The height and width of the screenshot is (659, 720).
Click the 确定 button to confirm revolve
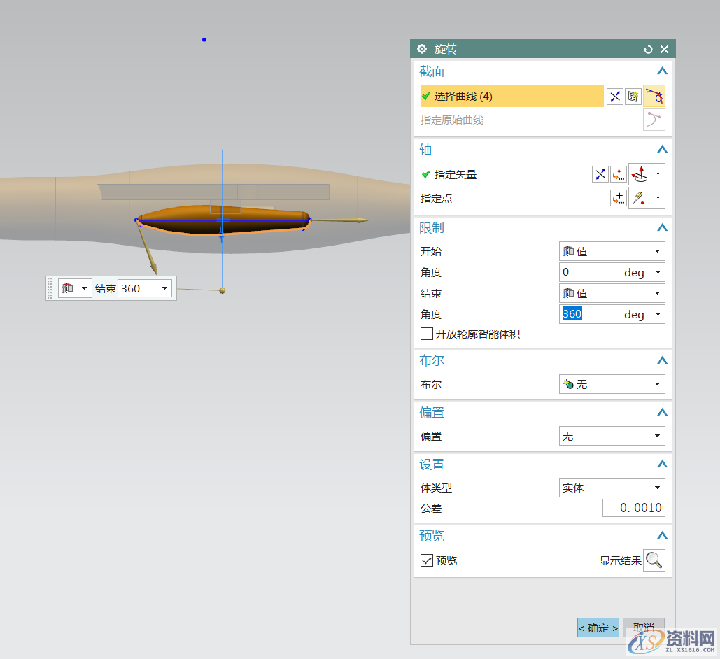598,628
